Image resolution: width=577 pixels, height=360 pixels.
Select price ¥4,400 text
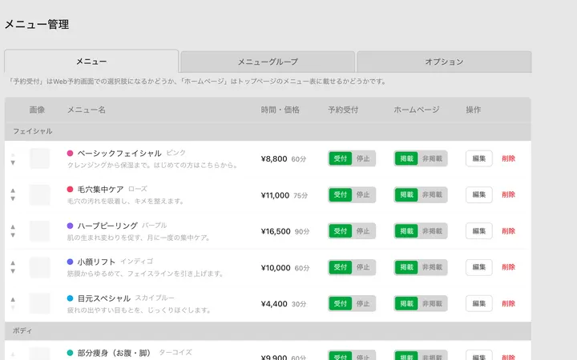(274, 304)
